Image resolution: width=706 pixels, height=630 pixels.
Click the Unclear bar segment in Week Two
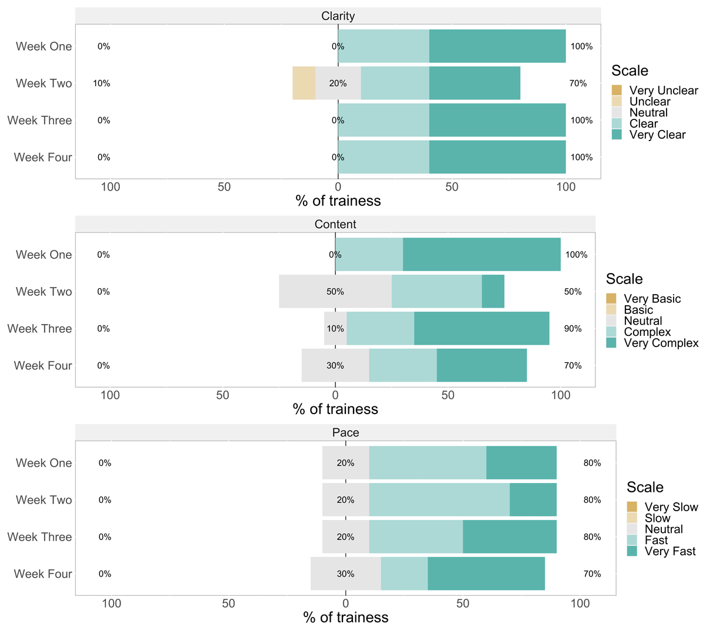304,84
